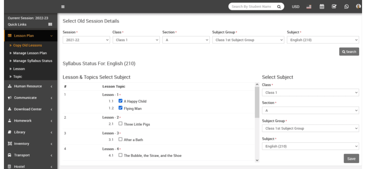This screenshot has width=366, height=169.
Task: Go to Manage Syllabus Status
Action: 33,61
